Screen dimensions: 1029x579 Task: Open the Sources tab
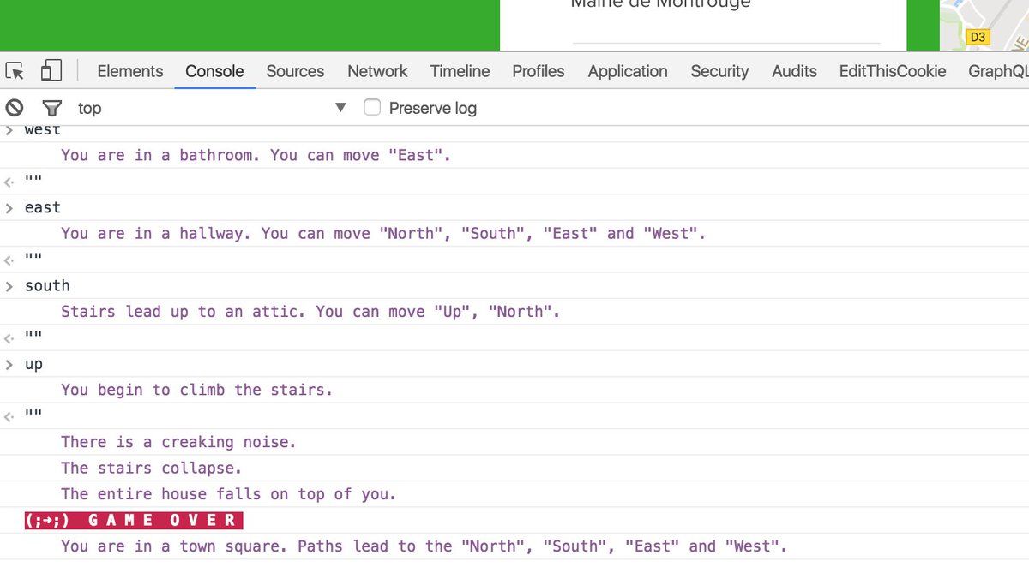coord(295,71)
